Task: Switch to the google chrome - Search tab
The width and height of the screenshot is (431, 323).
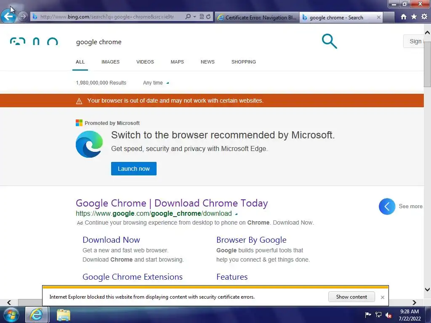Action: click(336, 17)
